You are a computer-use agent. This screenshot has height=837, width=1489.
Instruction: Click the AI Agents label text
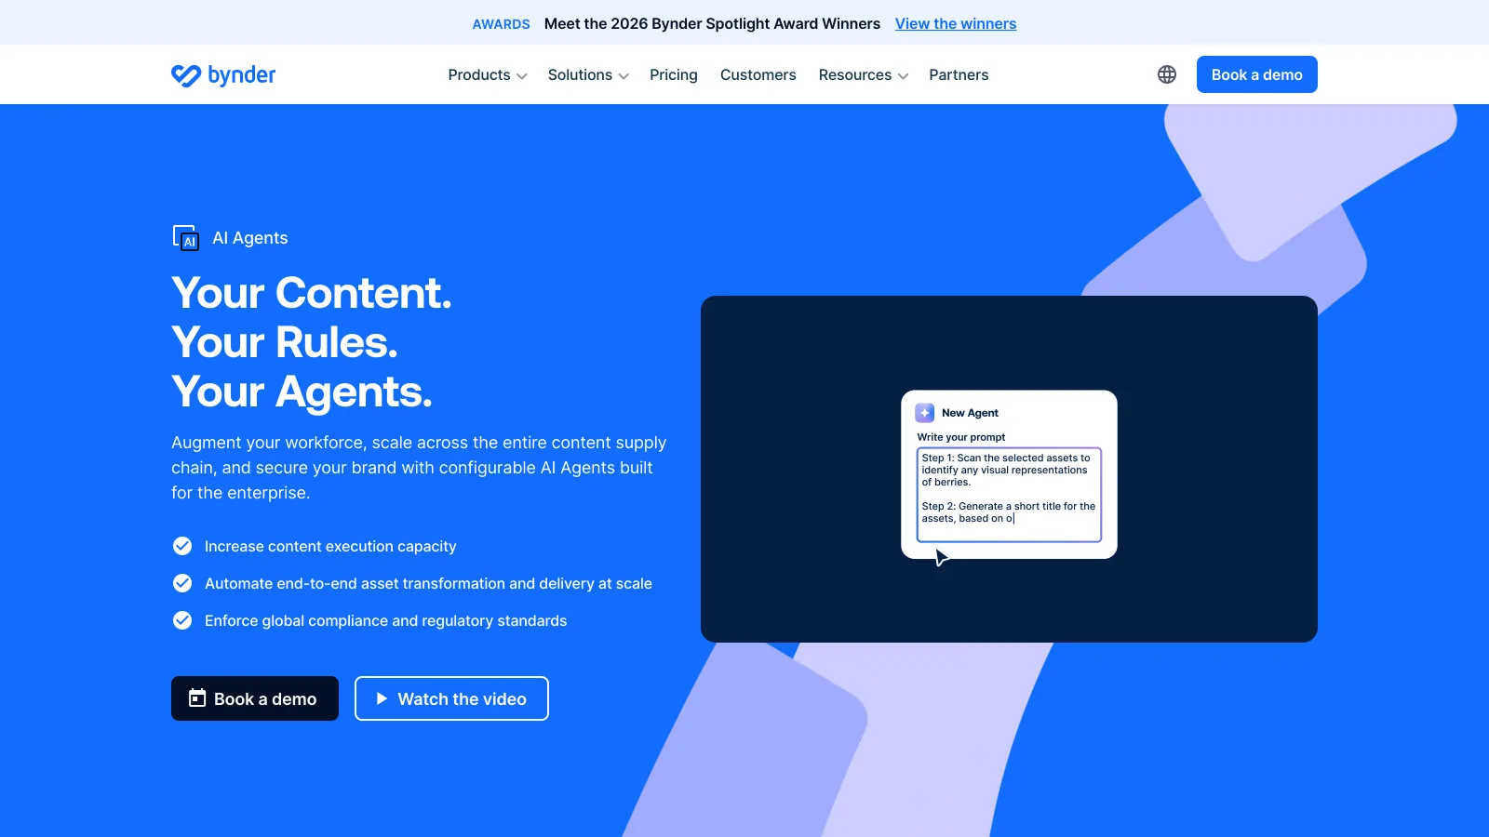coord(250,238)
